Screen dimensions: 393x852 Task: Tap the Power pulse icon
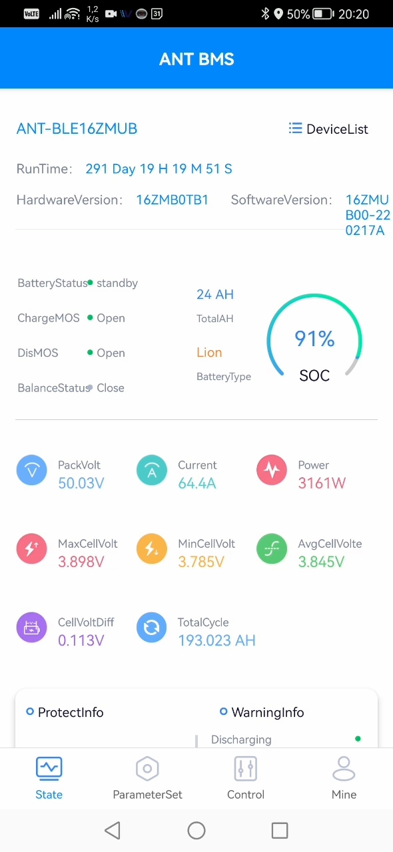(x=272, y=471)
